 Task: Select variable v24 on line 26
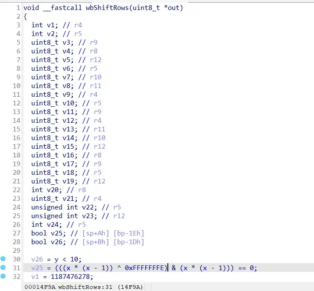tap(53, 225)
